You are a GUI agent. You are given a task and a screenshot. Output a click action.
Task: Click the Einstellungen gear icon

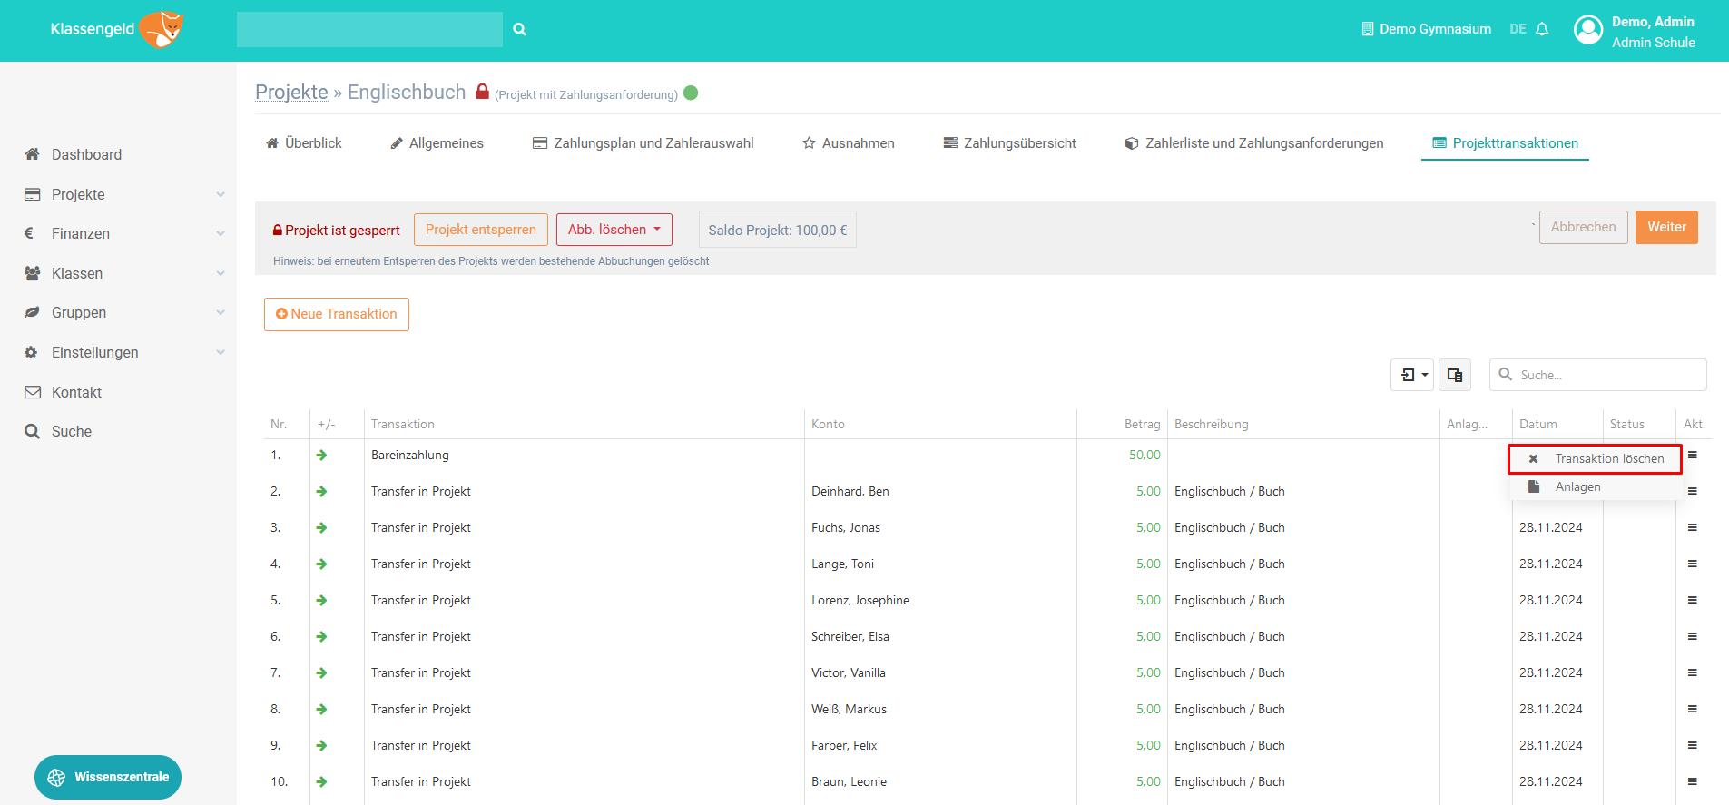point(32,352)
